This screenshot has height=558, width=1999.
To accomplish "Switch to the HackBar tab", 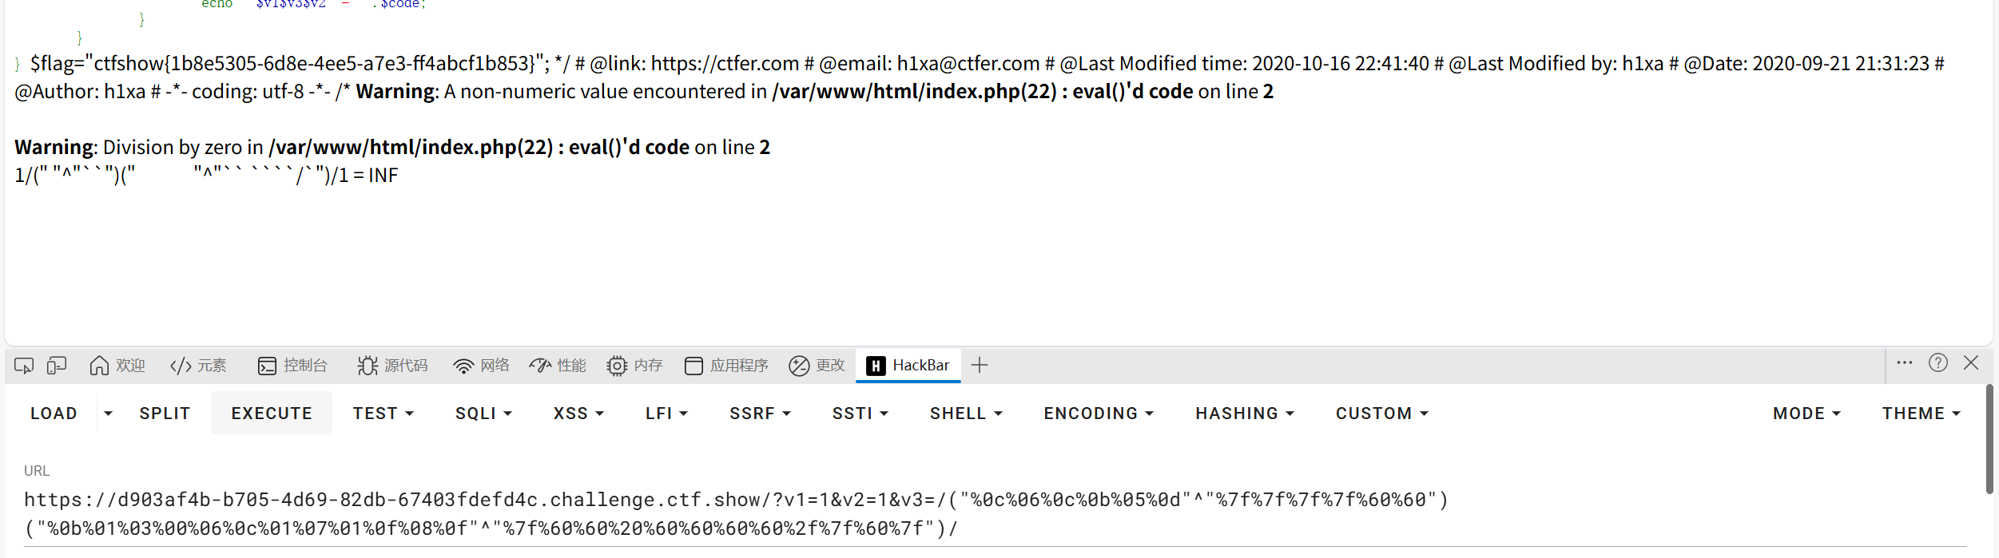I will point(908,366).
